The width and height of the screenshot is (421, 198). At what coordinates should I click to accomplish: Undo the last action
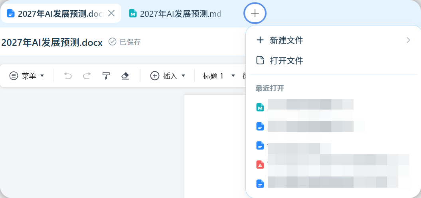[x=68, y=76]
